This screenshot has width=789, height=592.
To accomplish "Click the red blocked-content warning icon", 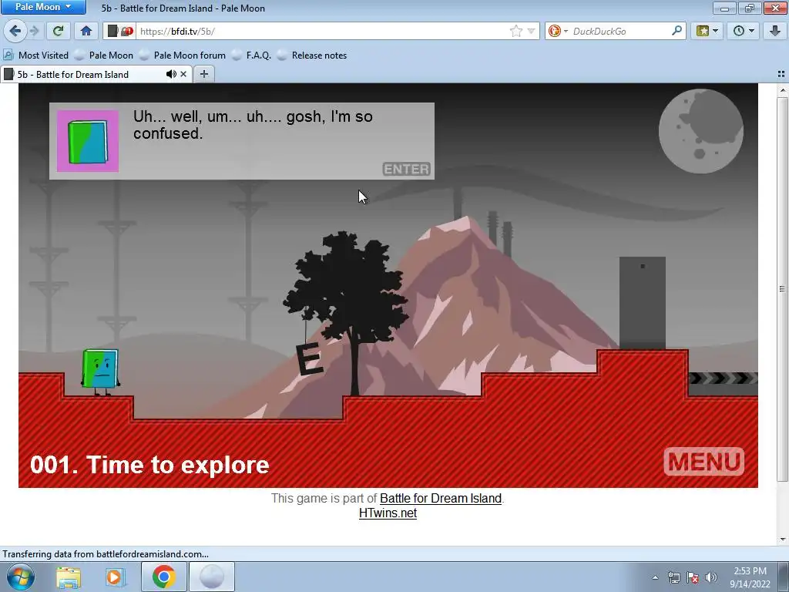I will pos(127,31).
